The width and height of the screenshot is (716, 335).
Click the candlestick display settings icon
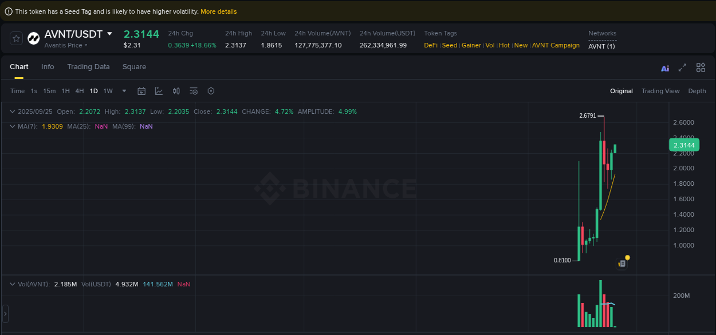click(176, 90)
